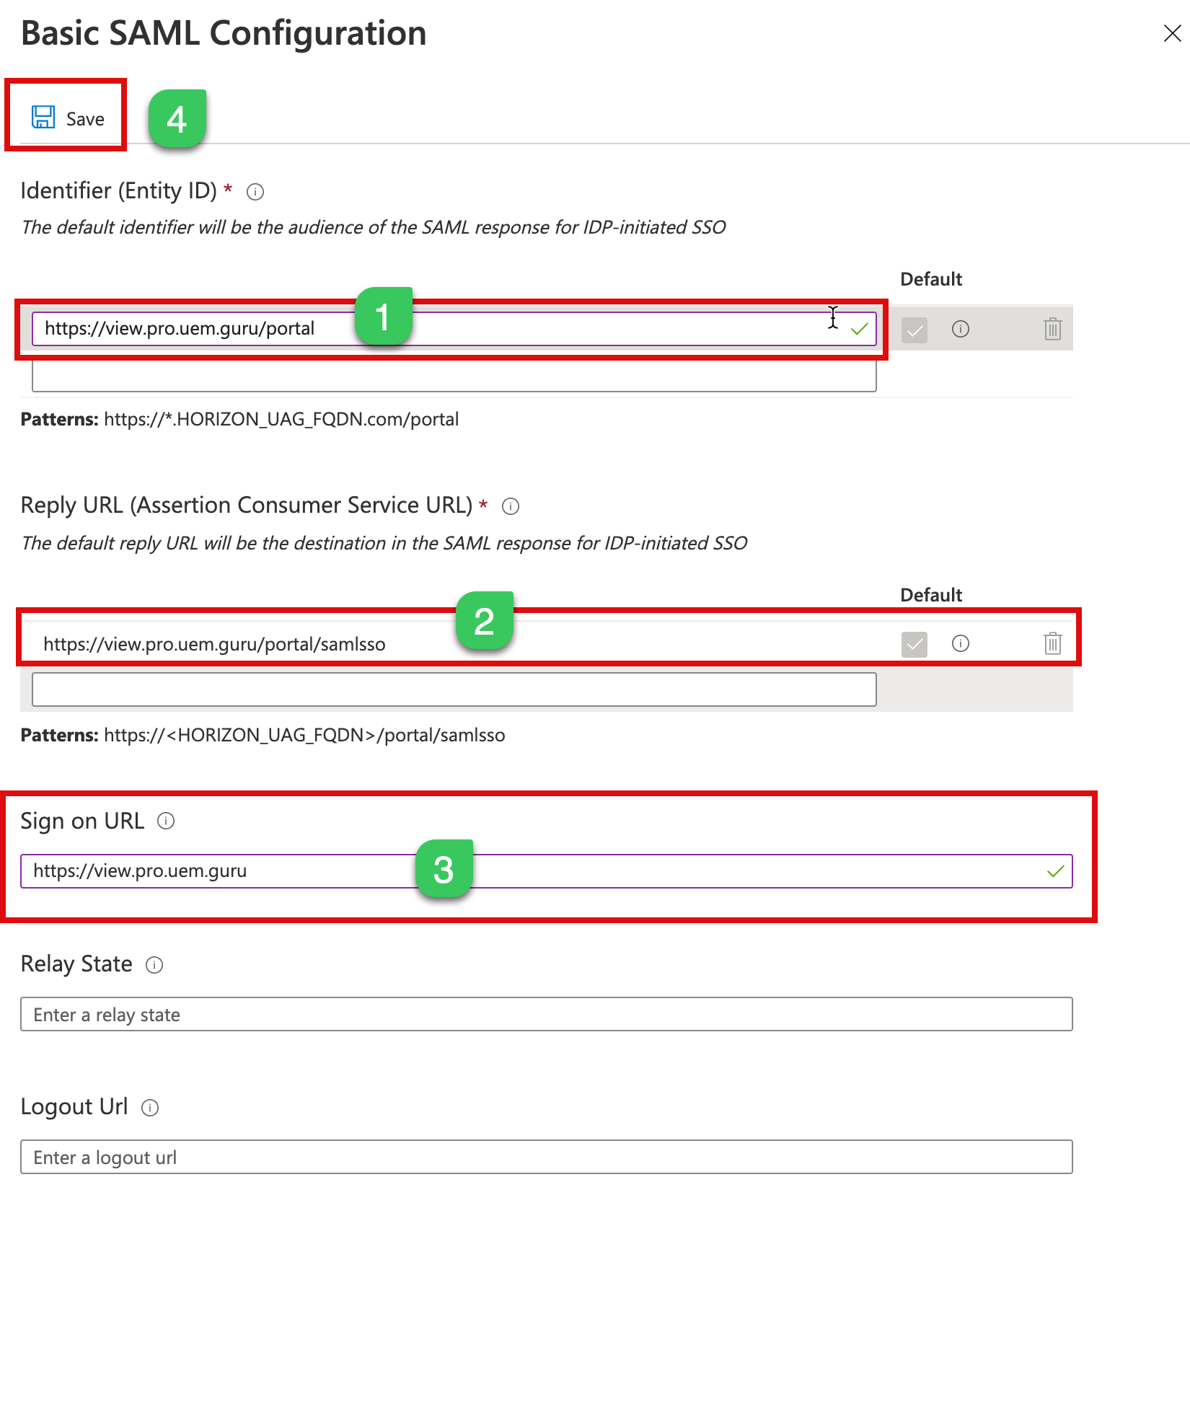Click the Save floppy disk icon
Screen dimensions: 1190x1415
tap(43, 118)
